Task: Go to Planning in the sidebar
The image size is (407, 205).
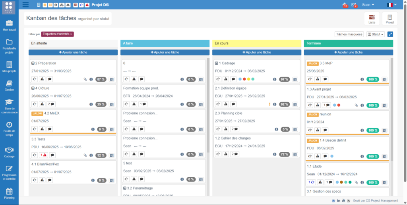Action: point(9,193)
